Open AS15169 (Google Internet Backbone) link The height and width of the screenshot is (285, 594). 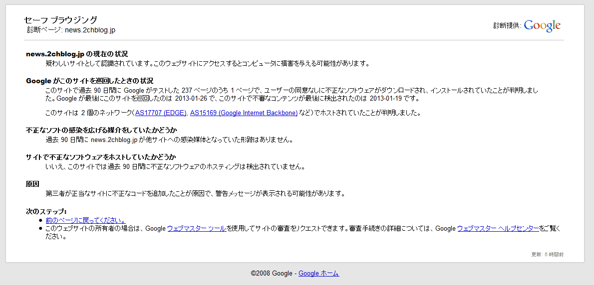coord(244,113)
